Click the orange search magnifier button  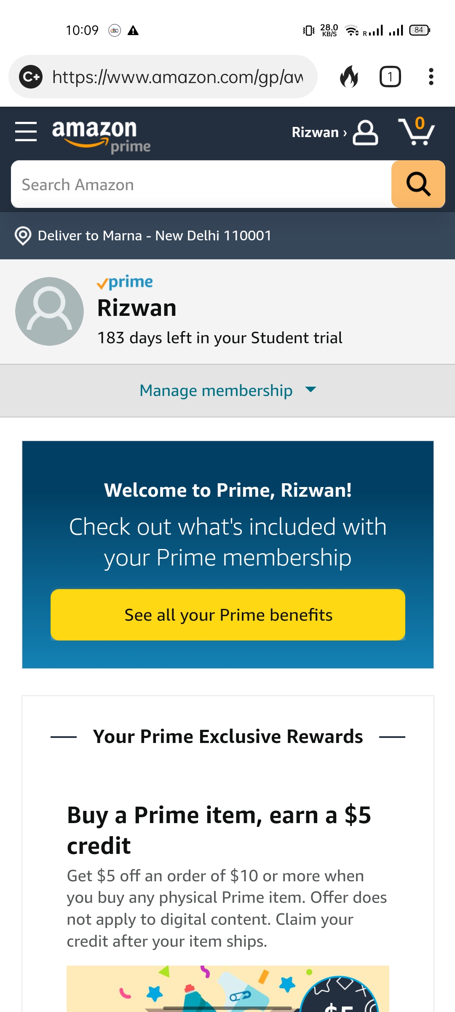418,184
